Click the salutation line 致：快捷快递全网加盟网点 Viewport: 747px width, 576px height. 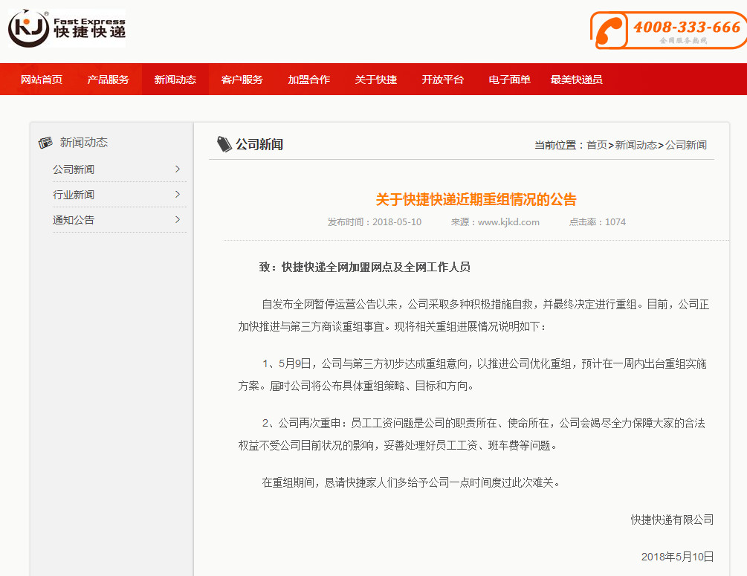pos(364,268)
